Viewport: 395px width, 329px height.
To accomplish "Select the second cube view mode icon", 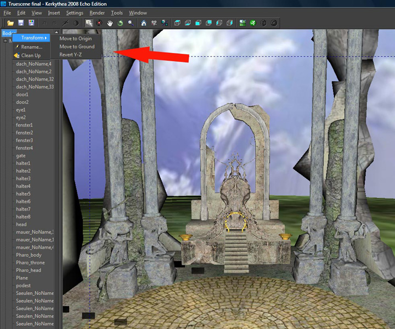I will point(188,23).
